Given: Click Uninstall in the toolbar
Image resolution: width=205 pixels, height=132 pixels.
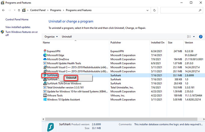Looking at the screenshot, I should (x=67, y=37).
